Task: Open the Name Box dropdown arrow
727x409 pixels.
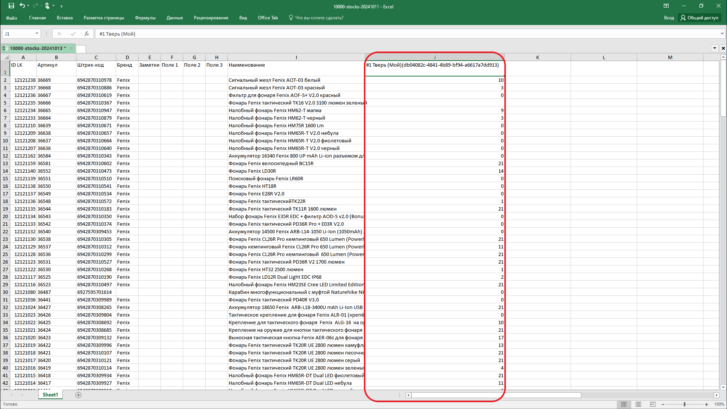Action: pos(37,34)
